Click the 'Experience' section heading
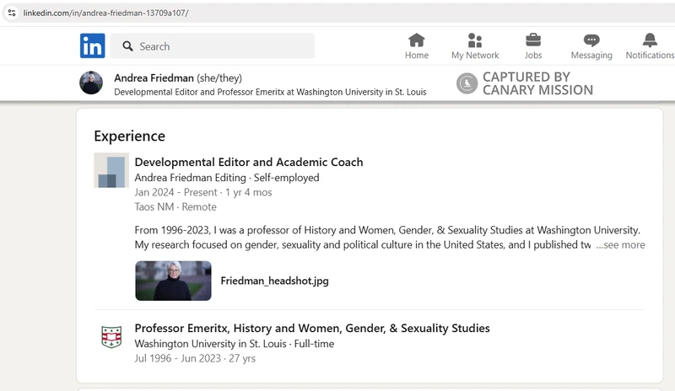This screenshot has height=391, width=675. click(x=130, y=136)
